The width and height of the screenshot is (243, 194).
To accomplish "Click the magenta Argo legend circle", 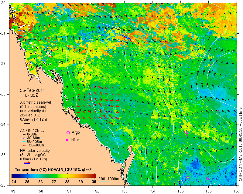I will point(68,132).
